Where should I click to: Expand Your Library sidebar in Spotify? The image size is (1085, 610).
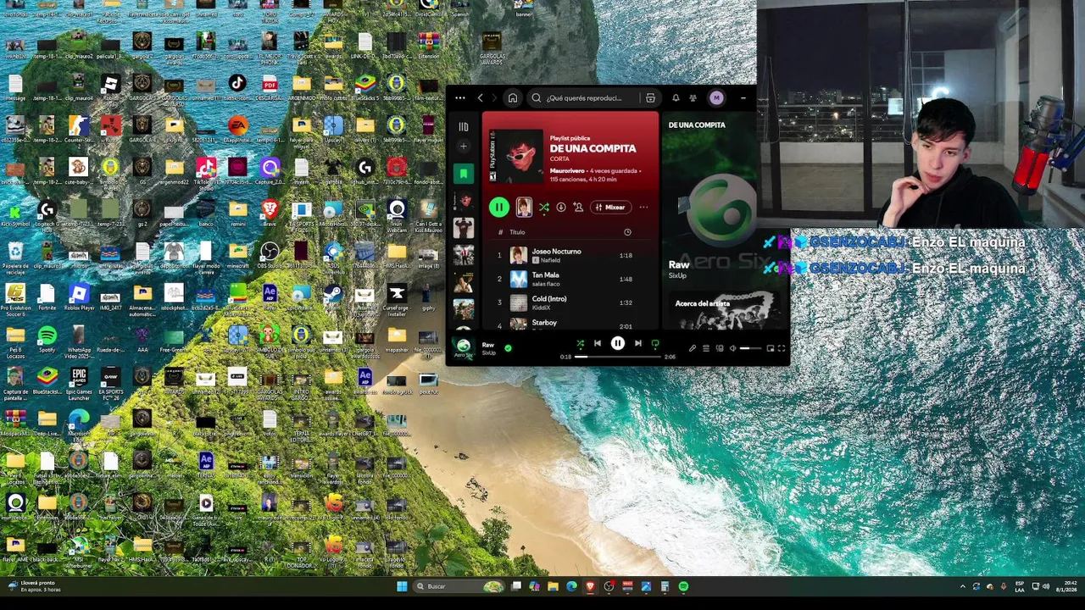click(x=464, y=127)
